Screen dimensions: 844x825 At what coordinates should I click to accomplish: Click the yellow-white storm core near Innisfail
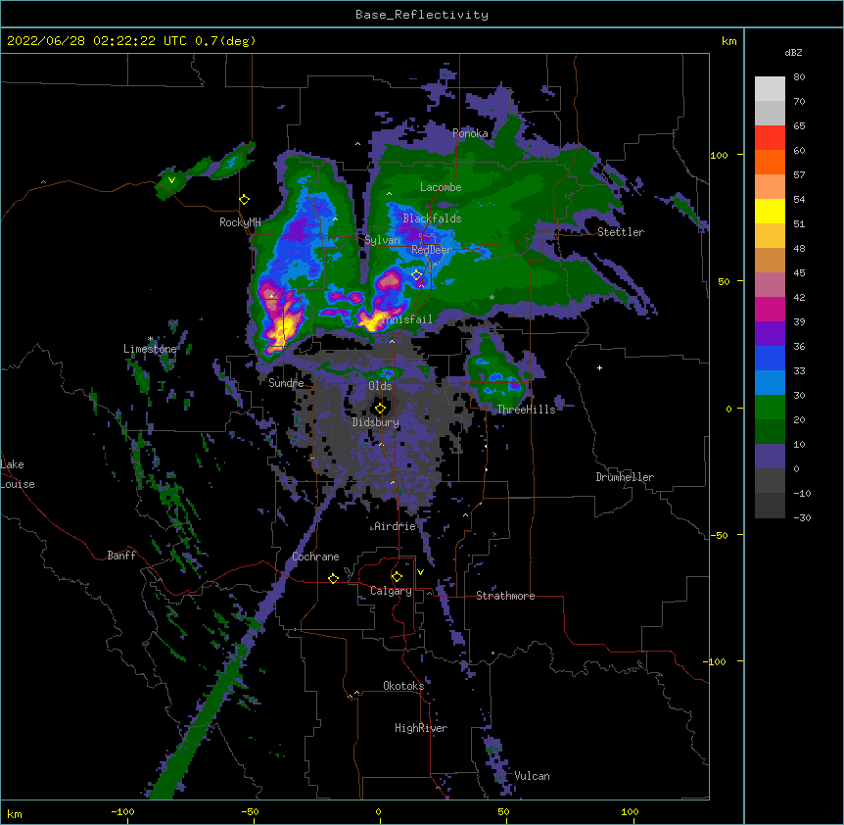pos(373,322)
